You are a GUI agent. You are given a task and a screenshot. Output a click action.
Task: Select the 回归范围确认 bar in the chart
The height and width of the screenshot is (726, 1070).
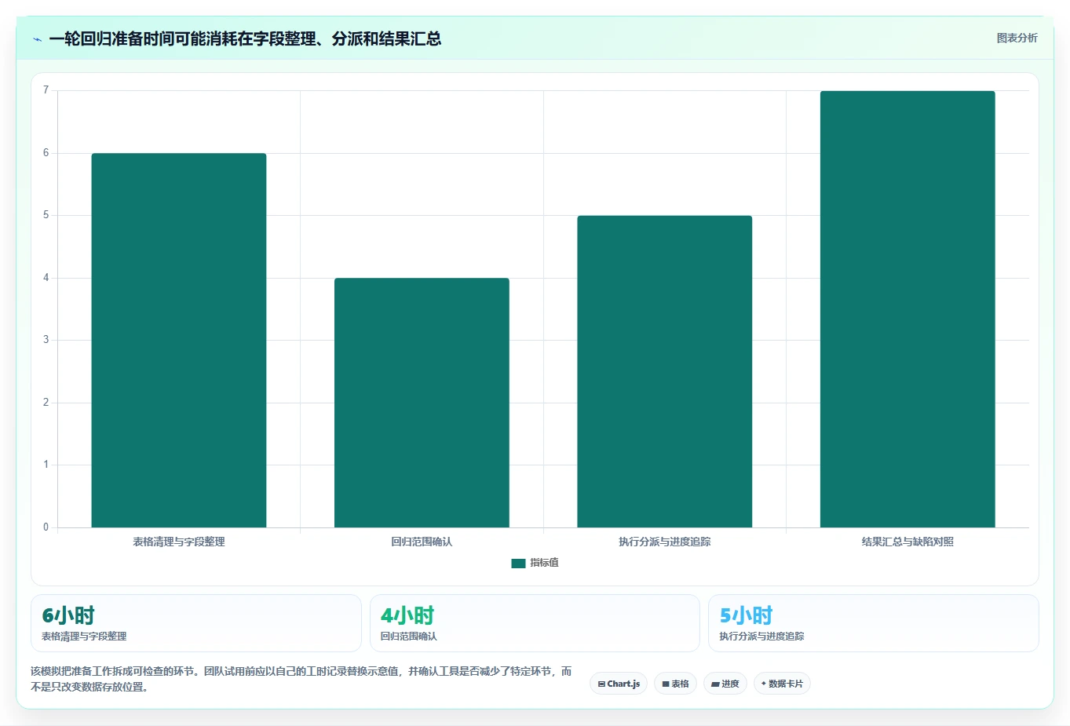click(x=422, y=403)
